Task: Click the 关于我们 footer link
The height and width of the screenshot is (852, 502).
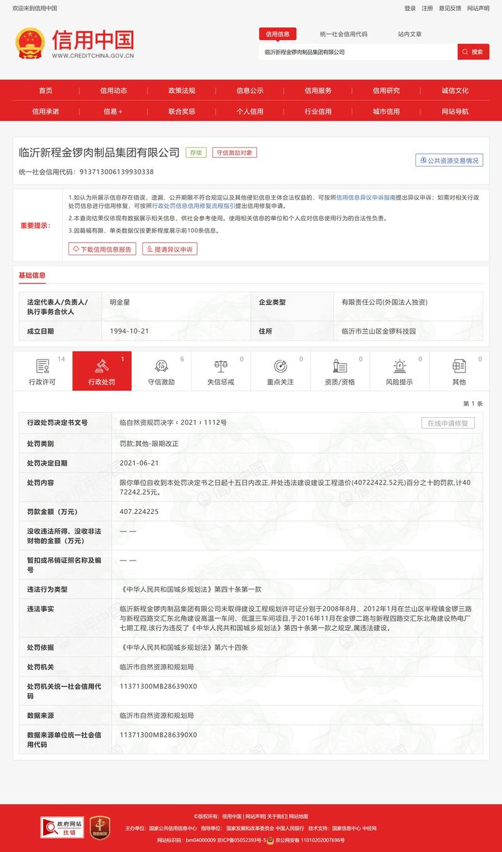Action: click(x=277, y=816)
